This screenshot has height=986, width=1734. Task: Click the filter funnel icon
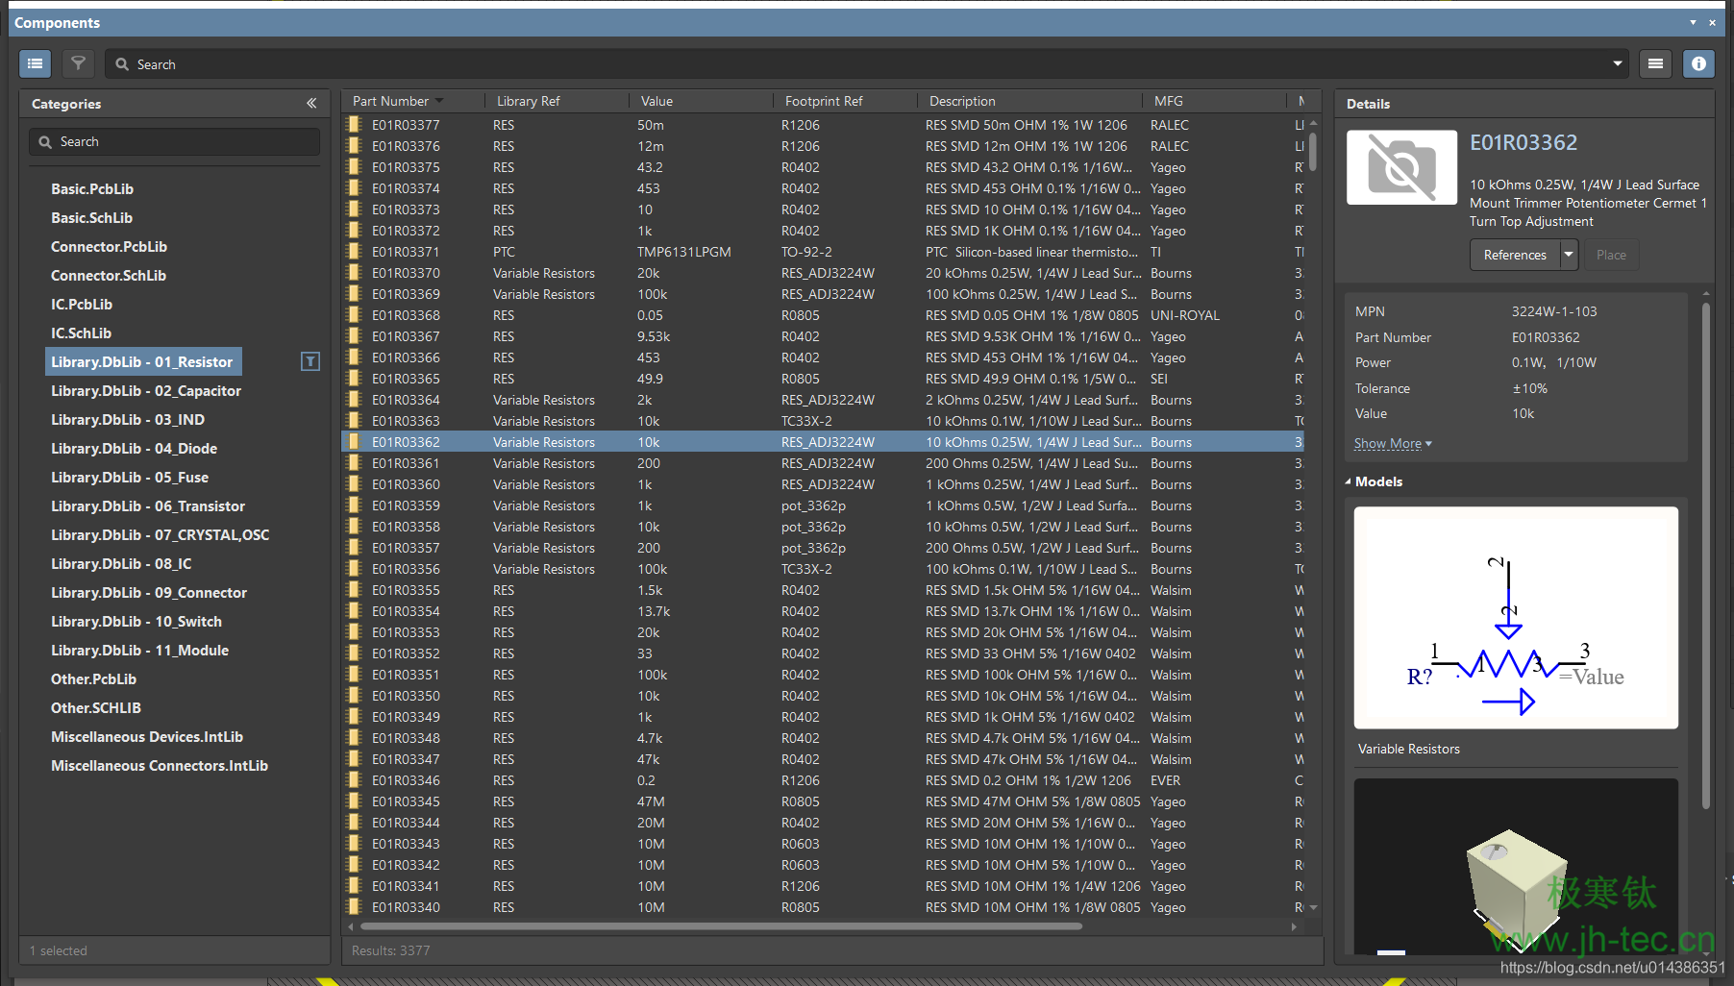[78, 64]
